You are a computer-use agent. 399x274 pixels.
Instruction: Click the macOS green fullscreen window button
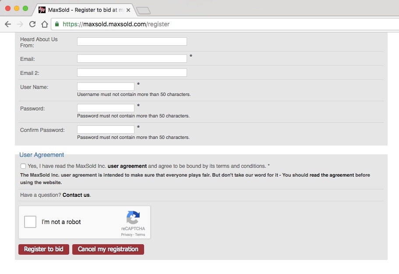[x=25, y=8]
